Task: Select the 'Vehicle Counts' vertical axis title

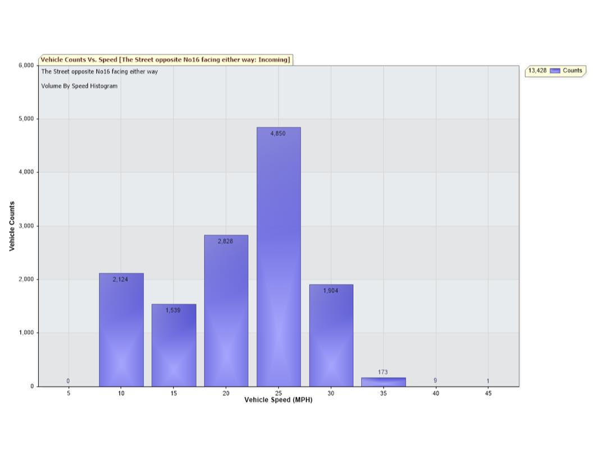Action: tap(12, 226)
